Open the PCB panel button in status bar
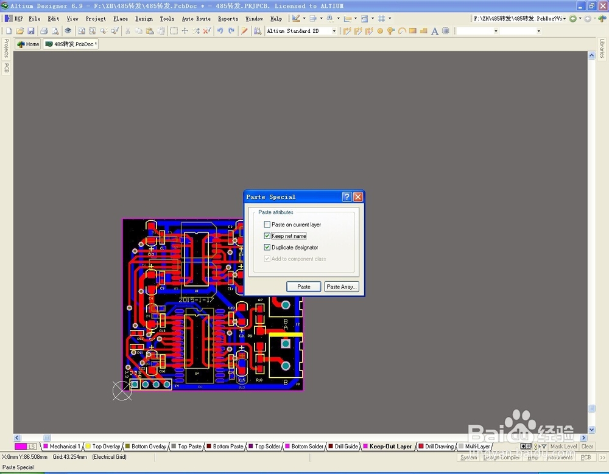This screenshot has width=609, height=474. click(586, 458)
